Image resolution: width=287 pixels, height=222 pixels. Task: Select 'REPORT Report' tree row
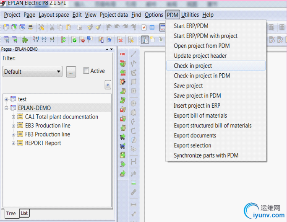point(43,143)
